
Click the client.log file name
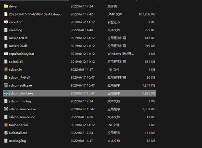pyautogui.click(x=16, y=30)
